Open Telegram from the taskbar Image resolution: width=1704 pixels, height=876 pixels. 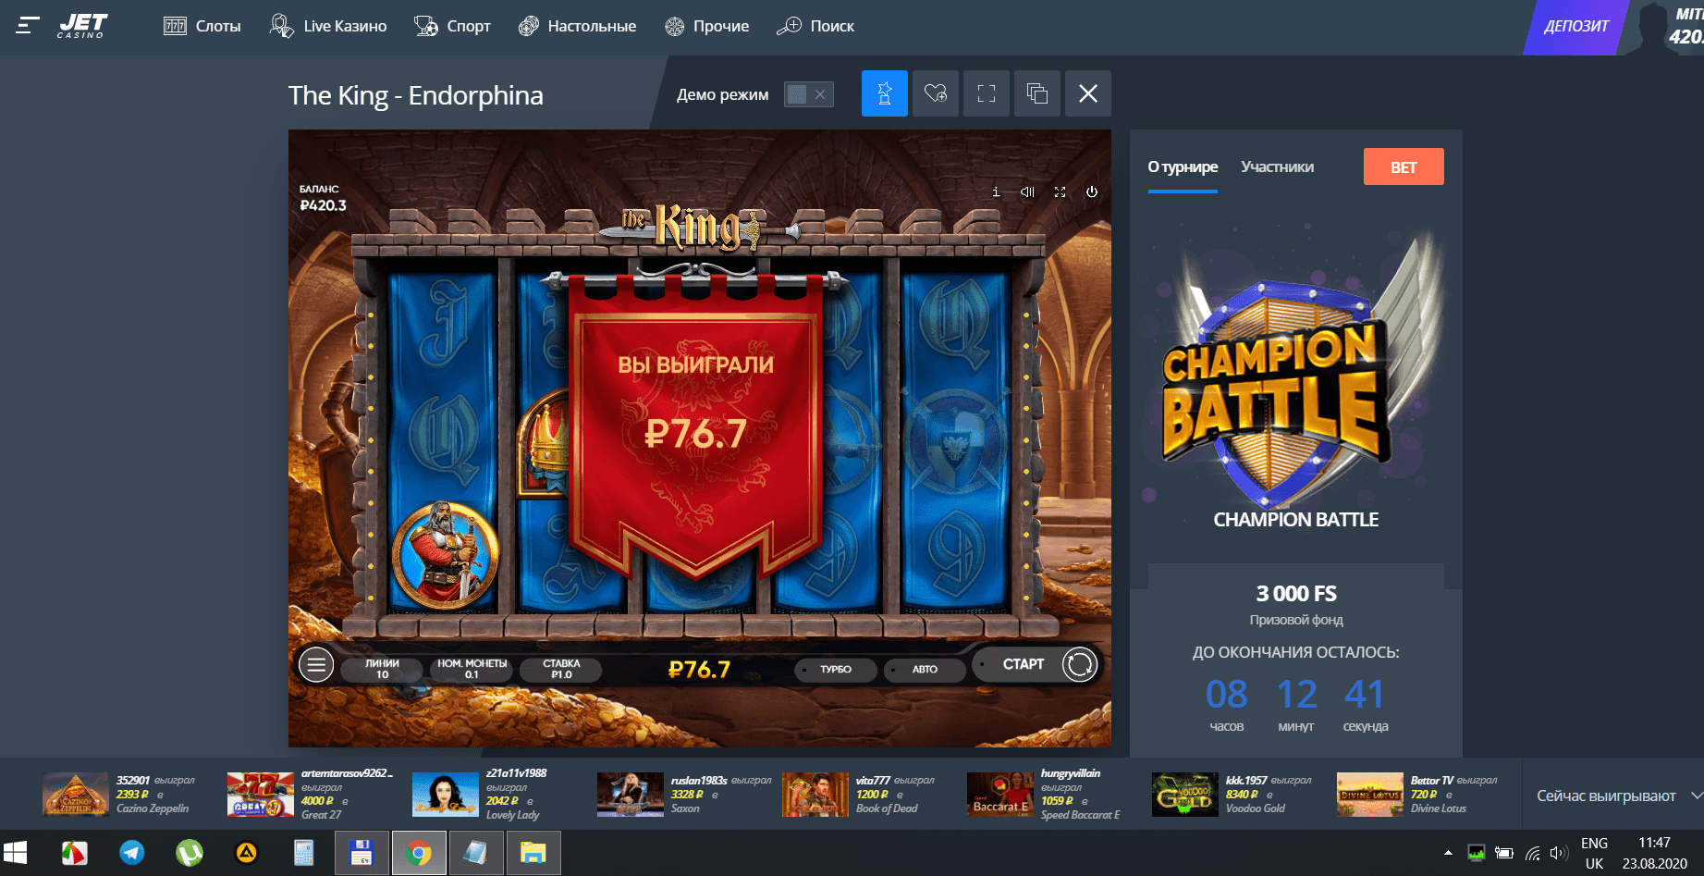click(132, 853)
